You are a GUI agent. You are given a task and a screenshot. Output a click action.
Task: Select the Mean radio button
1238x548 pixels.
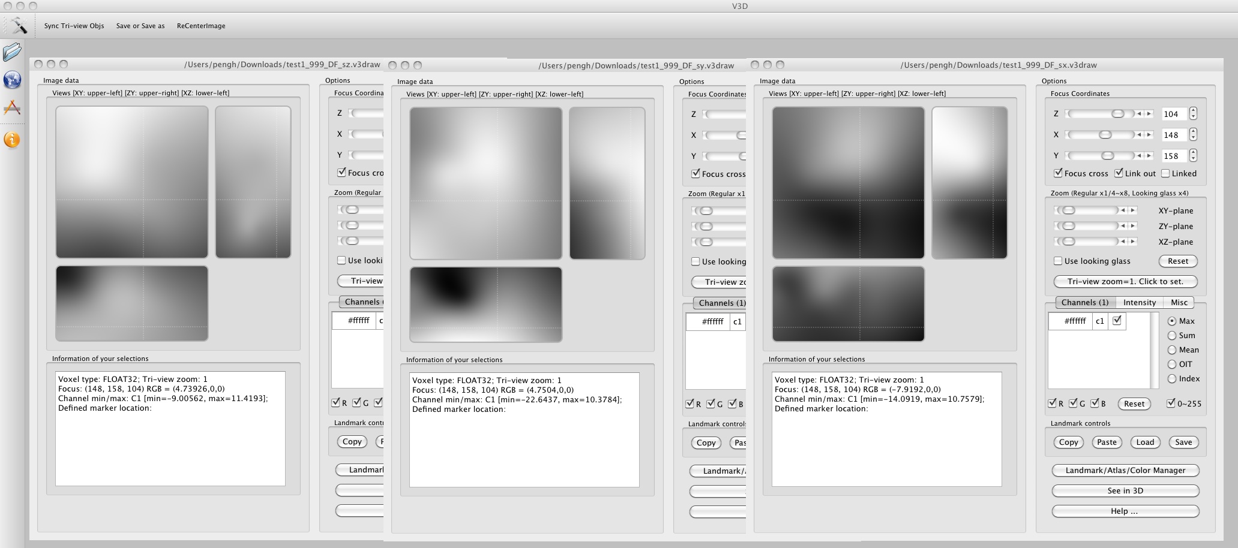[1171, 350]
